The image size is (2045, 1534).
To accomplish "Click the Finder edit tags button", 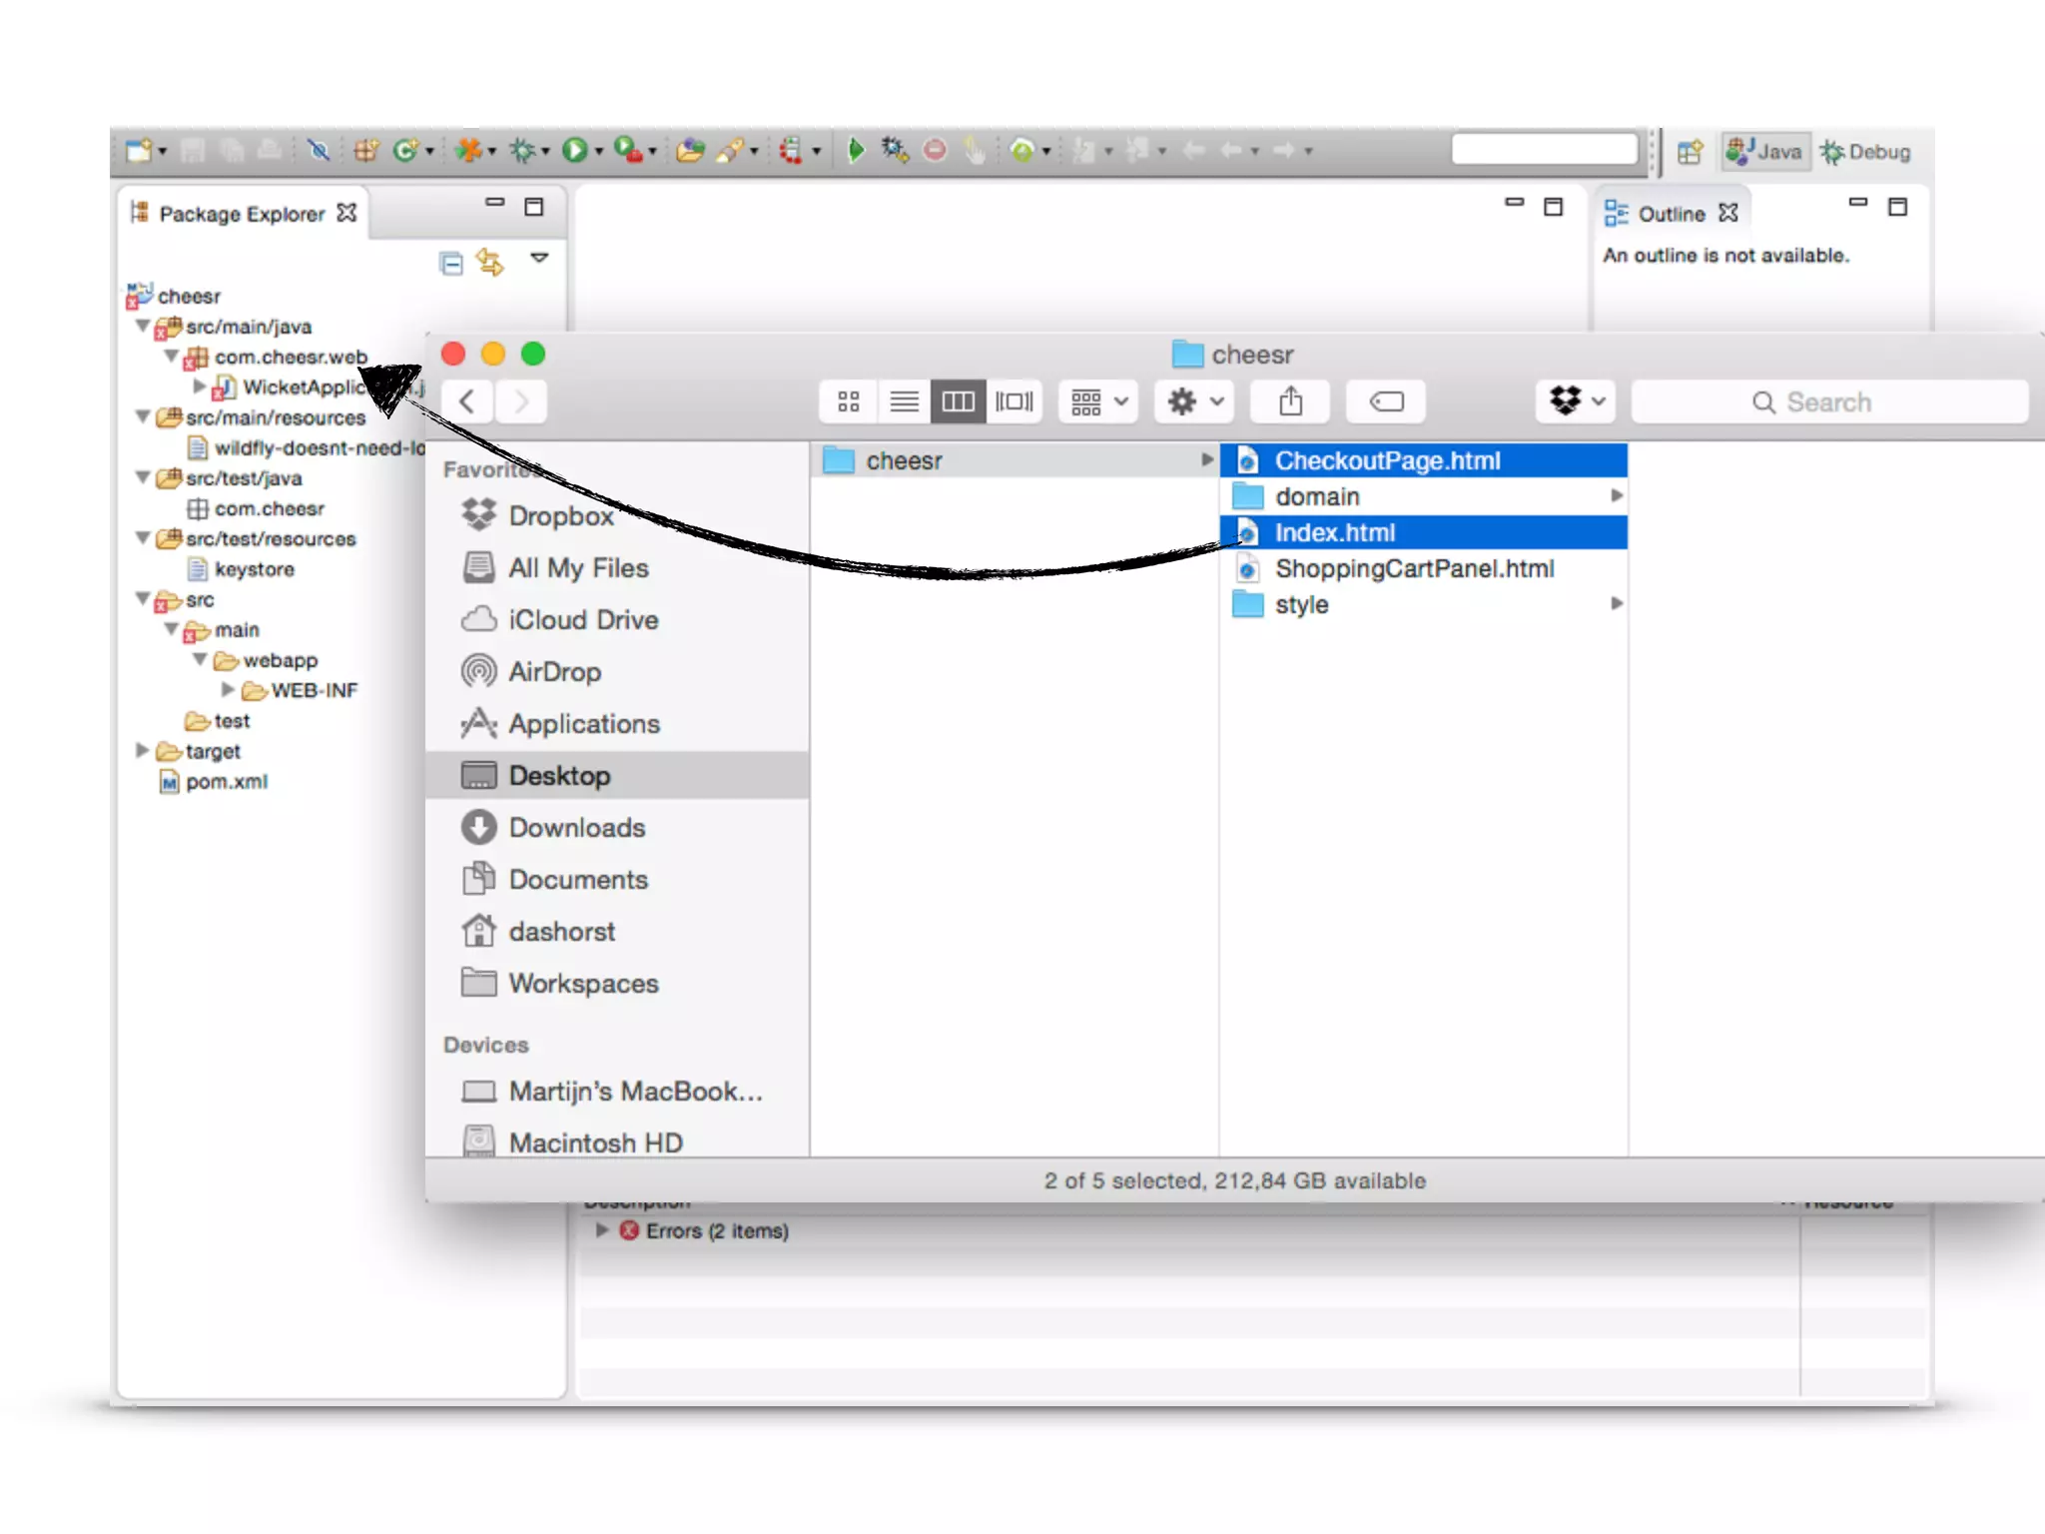I will coord(1385,401).
